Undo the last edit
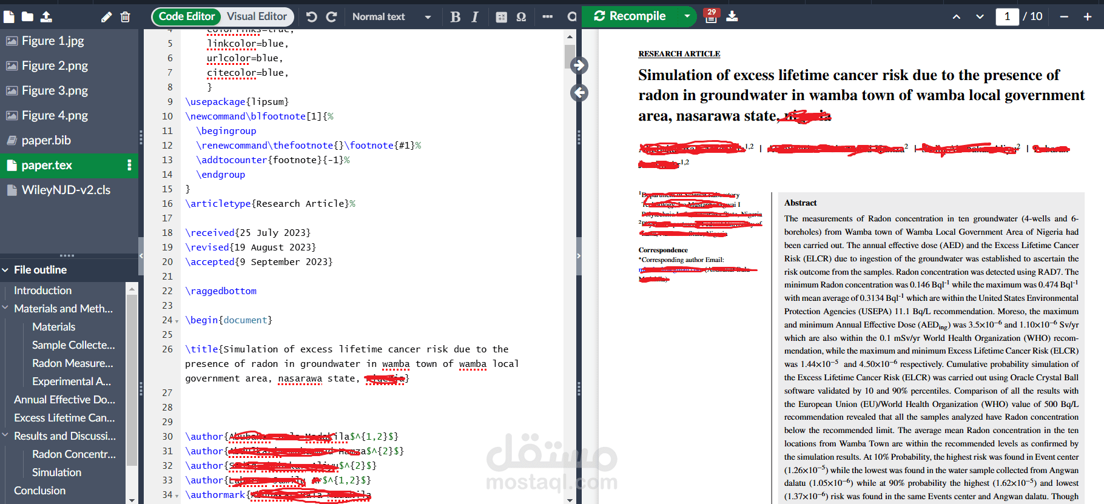 coord(312,17)
